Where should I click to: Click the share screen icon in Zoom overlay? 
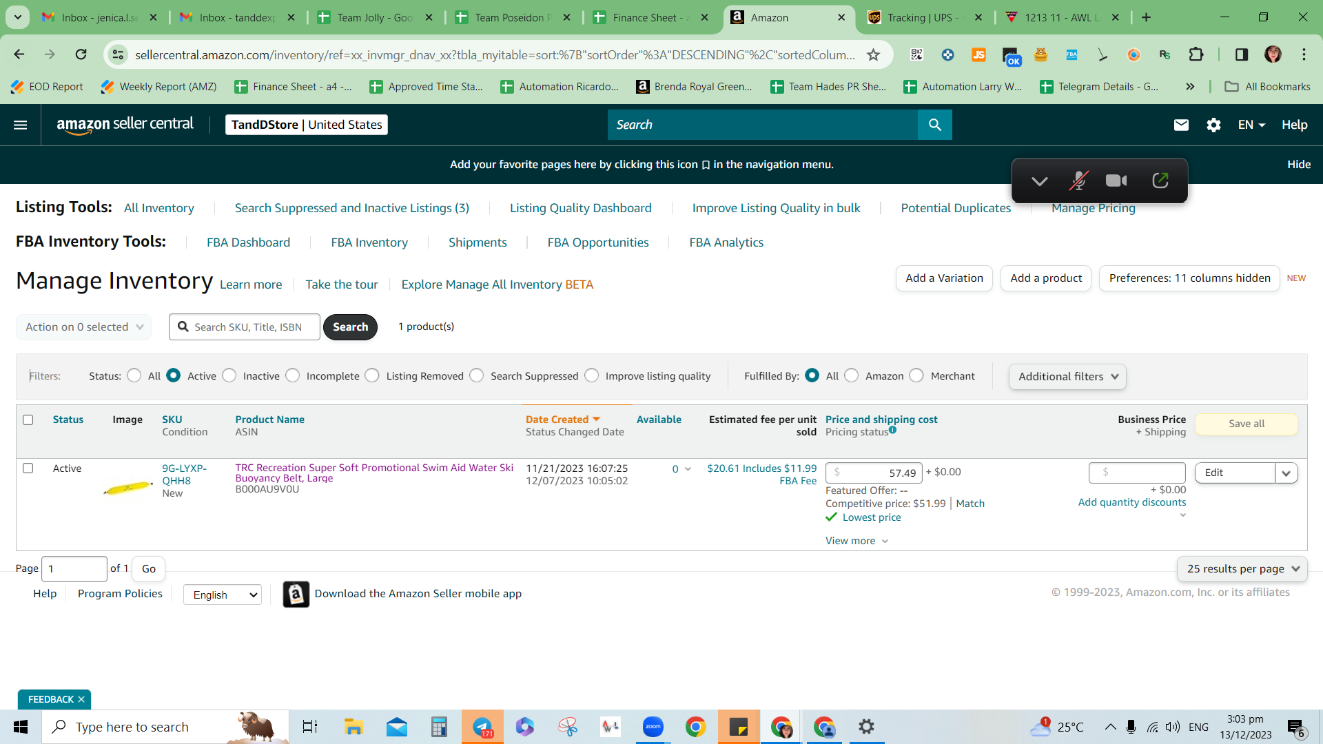(1160, 180)
